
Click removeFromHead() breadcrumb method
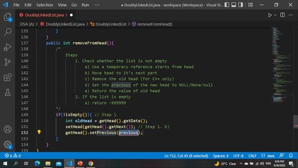[x=155, y=24]
